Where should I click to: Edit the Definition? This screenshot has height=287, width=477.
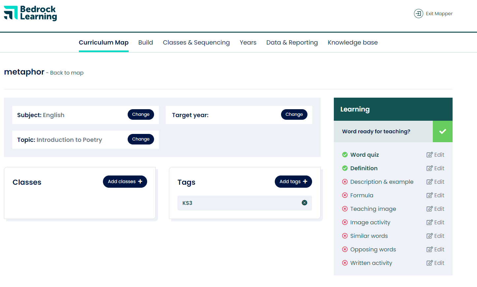click(435, 168)
